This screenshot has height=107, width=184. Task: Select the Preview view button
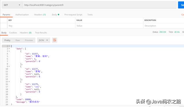pos(29,40)
